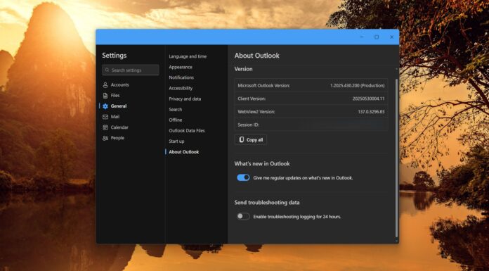Viewport: 489px width, 271px height.
Task: Select People category label
Action: tap(117, 138)
